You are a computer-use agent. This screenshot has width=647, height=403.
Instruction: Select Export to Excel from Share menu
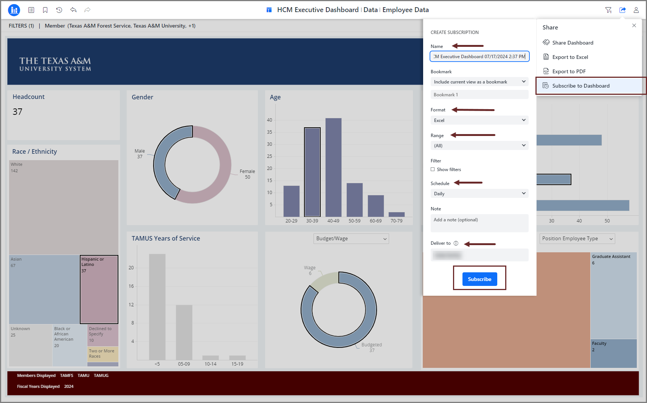pos(570,57)
